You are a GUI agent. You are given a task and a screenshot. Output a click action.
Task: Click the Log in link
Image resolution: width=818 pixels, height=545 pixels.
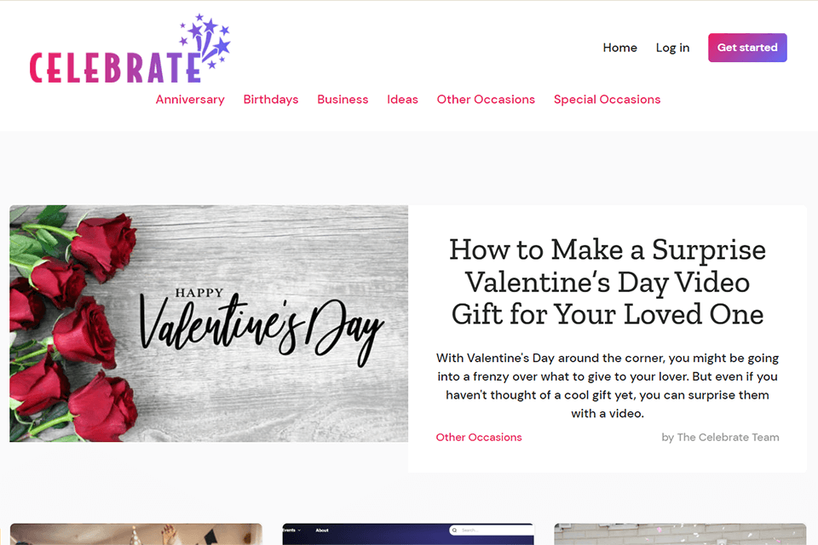672,48
